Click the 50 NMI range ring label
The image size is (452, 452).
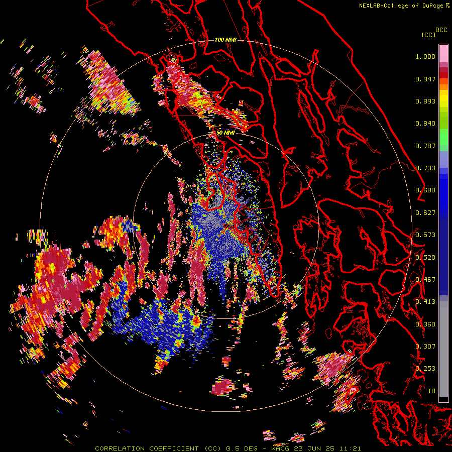[225, 133]
